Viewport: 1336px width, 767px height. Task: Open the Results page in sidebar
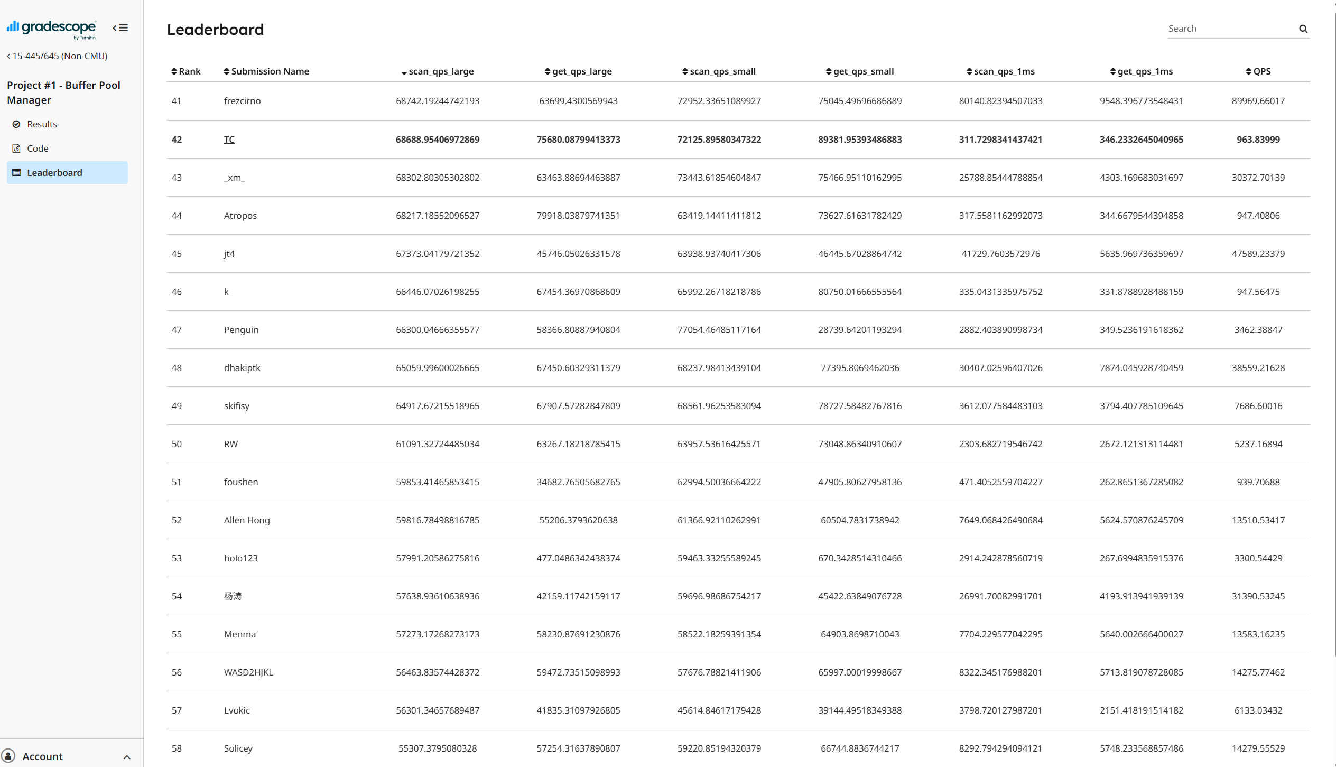point(42,124)
